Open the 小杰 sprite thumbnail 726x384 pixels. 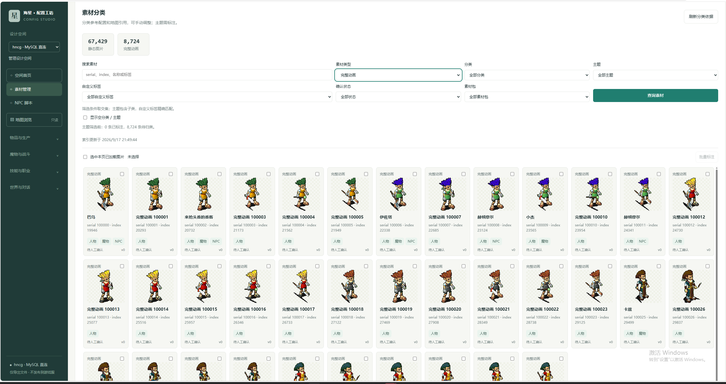(545, 194)
